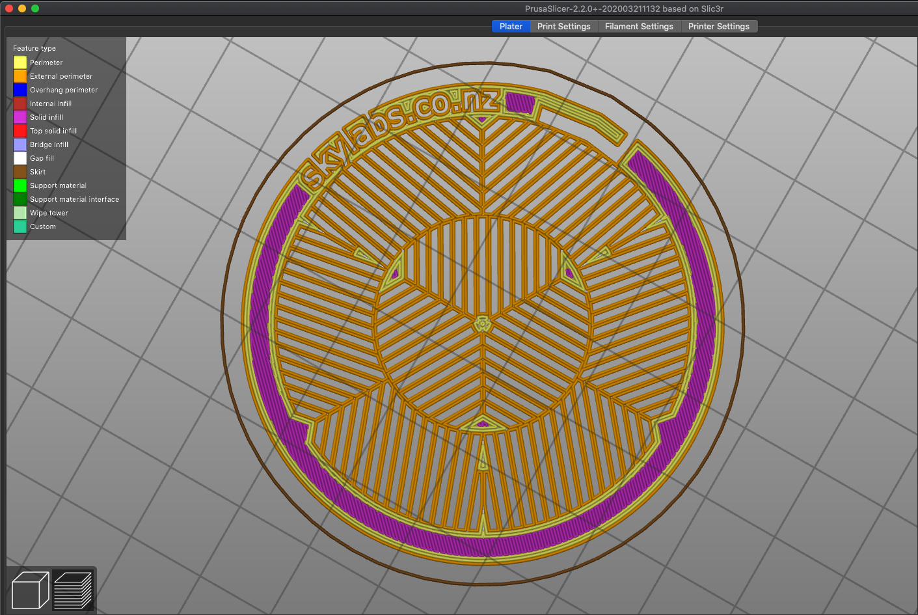Switch to sliced layers preview icon

click(73, 590)
